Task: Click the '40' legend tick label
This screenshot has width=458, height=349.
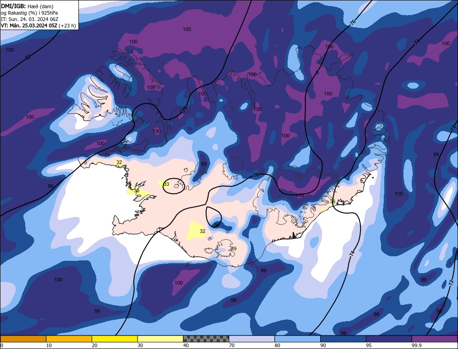Action: pyautogui.click(x=186, y=345)
